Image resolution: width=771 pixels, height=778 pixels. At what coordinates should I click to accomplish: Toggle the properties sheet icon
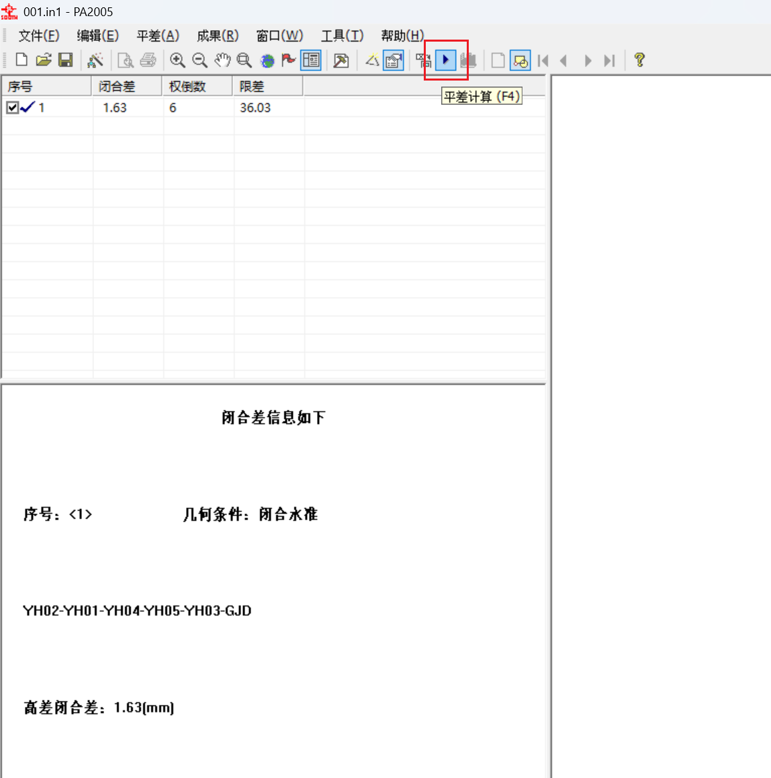[394, 60]
